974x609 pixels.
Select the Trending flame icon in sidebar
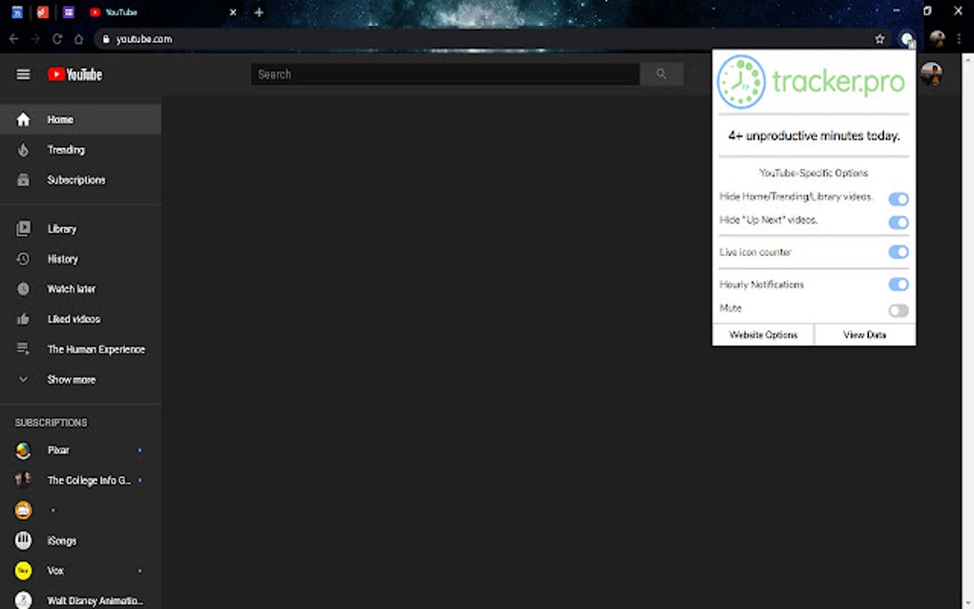(x=23, y=150)
